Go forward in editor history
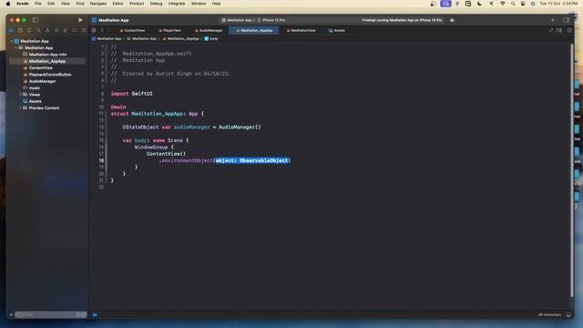 pos(108,30)
